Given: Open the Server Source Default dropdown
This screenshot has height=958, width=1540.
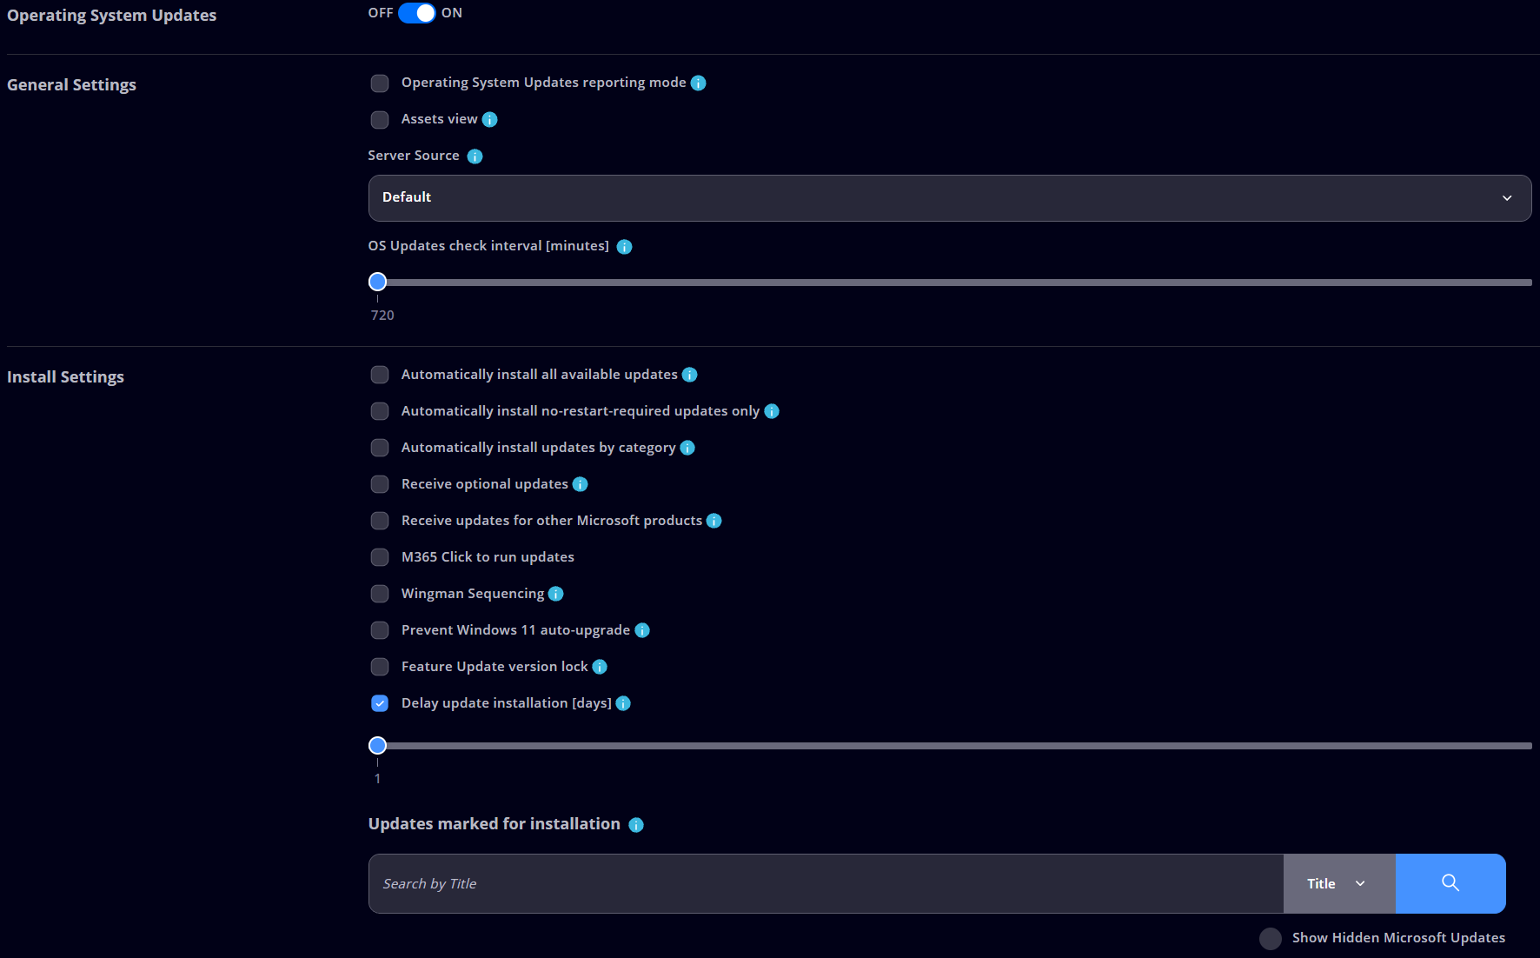Looking at the screenshot, I should (x=950, y=198).
